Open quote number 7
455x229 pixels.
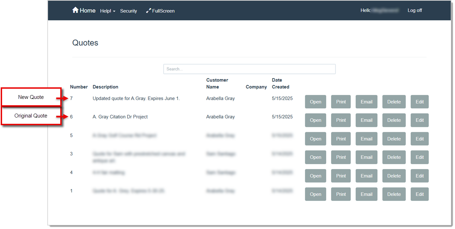[315, 102]
